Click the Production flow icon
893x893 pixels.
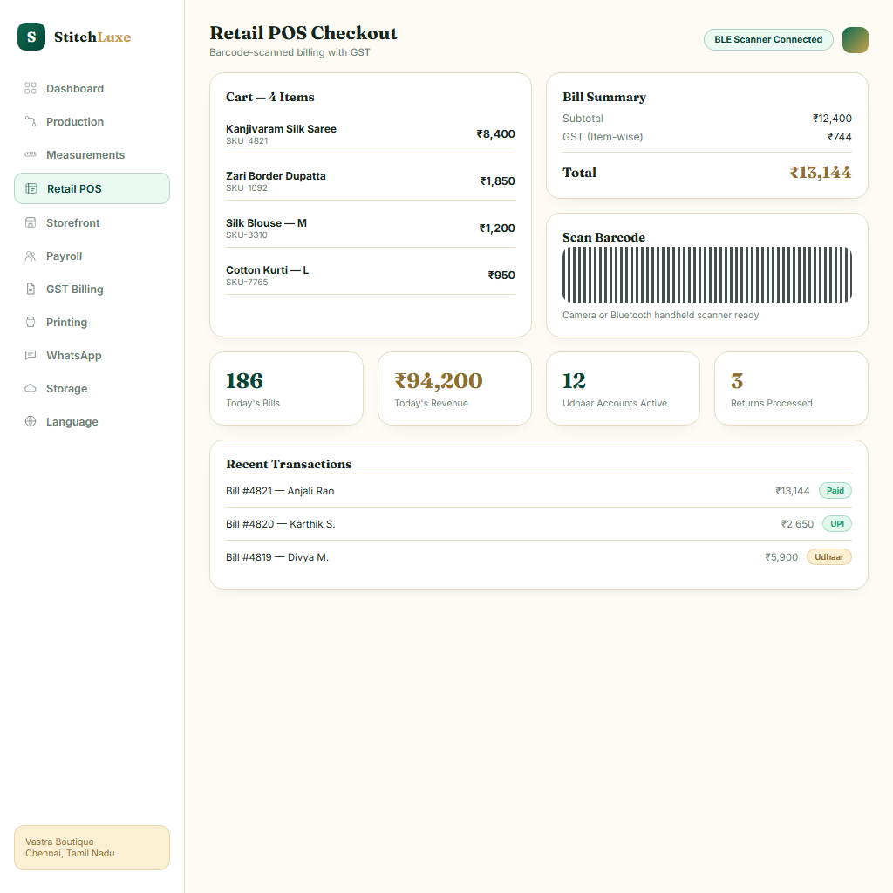click(31, 121)
